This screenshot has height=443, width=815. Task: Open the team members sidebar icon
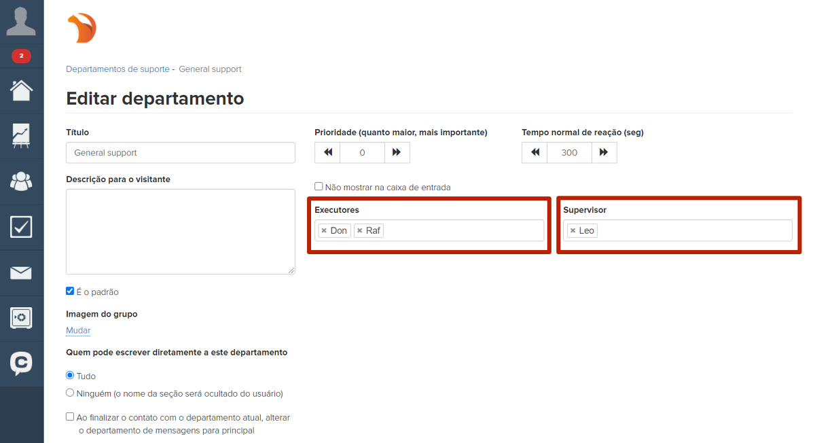(x=21, y=181)
